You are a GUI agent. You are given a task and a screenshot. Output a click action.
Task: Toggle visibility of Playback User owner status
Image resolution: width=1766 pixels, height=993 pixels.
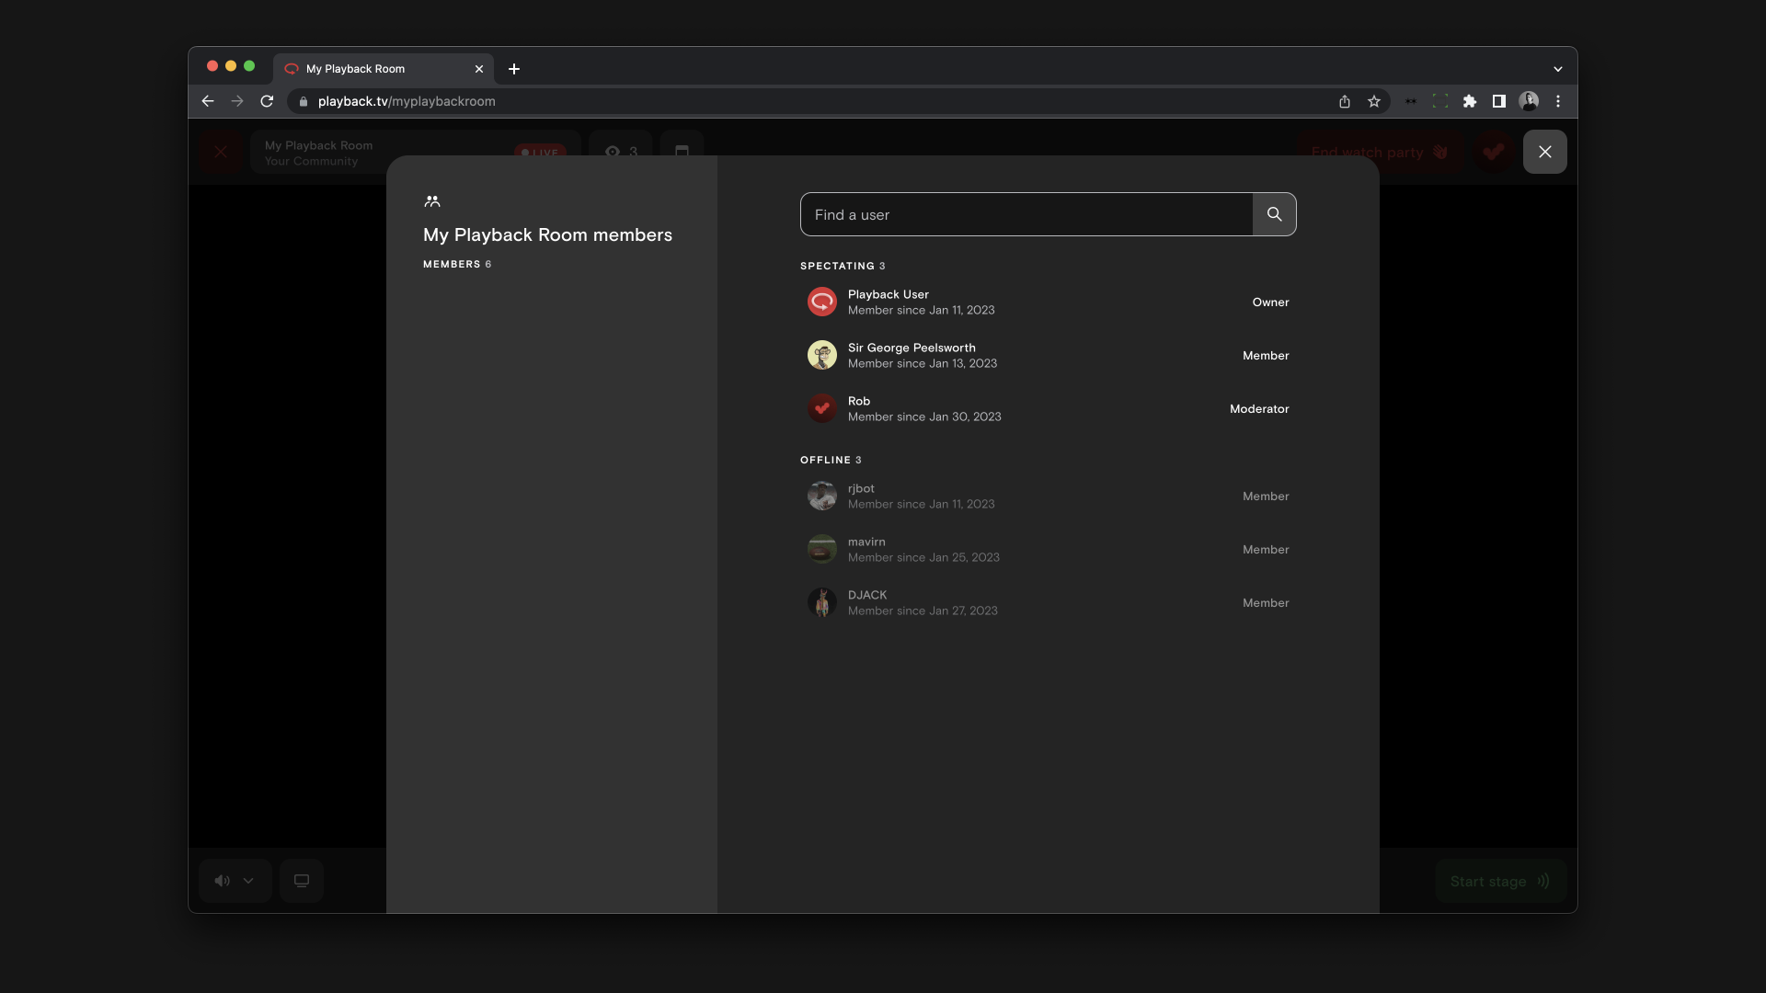pyautogui.click(x=1270, y=302)
